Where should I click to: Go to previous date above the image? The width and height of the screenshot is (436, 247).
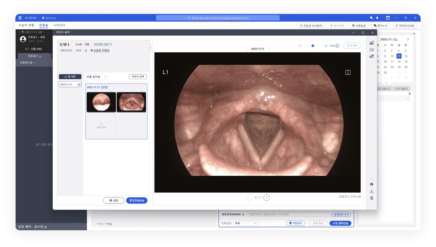pyautogui.click(x=247, y=49)
